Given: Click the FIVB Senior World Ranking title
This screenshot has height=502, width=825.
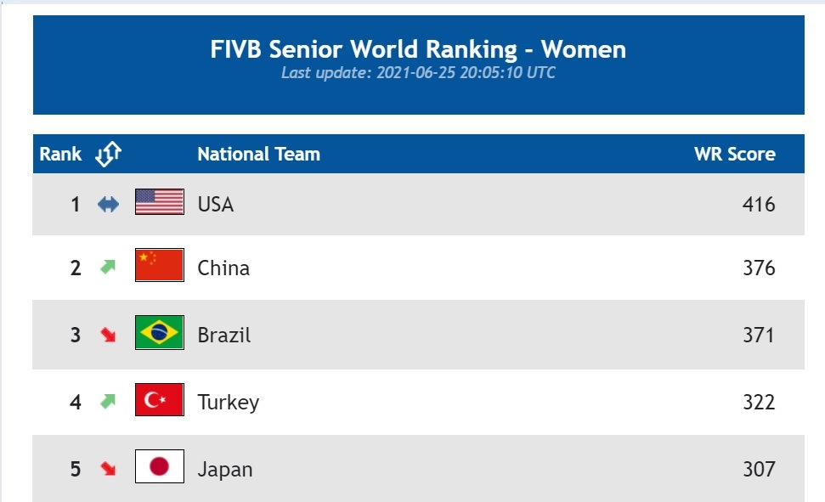Looking at the screenshot, I should (x=418, y=49).
